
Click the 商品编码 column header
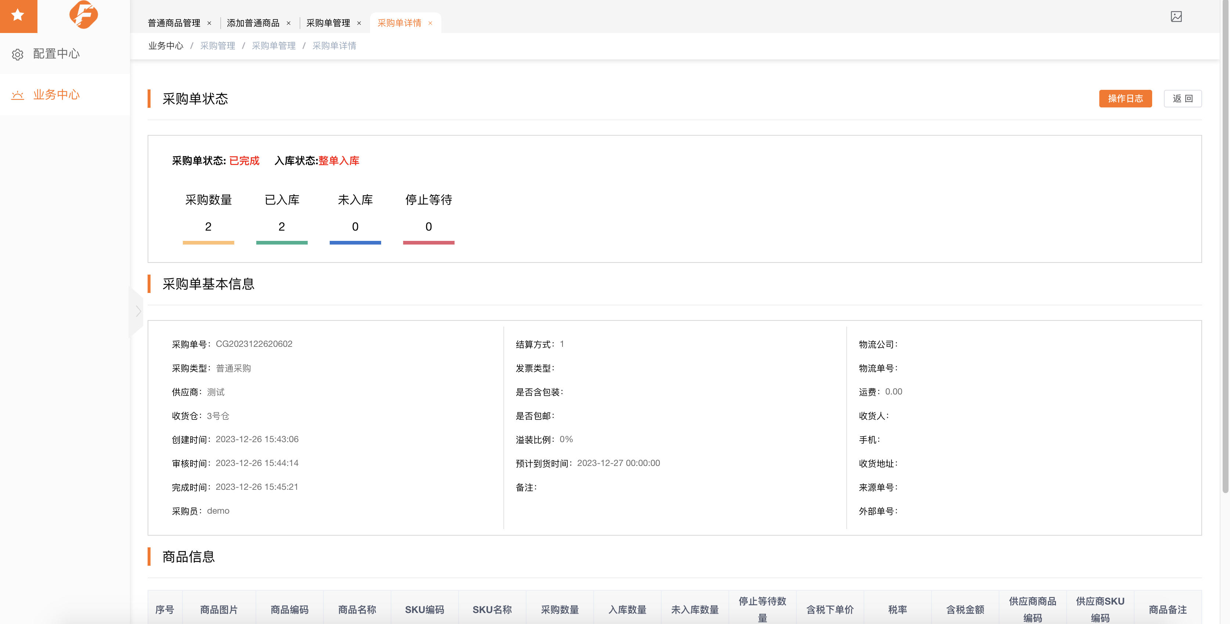(289, 610)
